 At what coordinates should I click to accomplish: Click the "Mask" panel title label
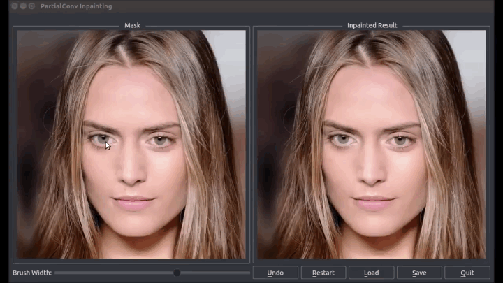click(x=132, y=25)
